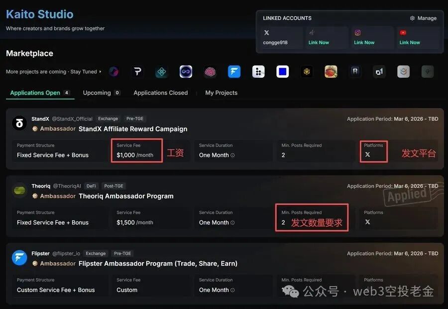Click 'Custom Service Fee + Bonus' payment structure
448x309 pixels.
(x=56, y=290)
